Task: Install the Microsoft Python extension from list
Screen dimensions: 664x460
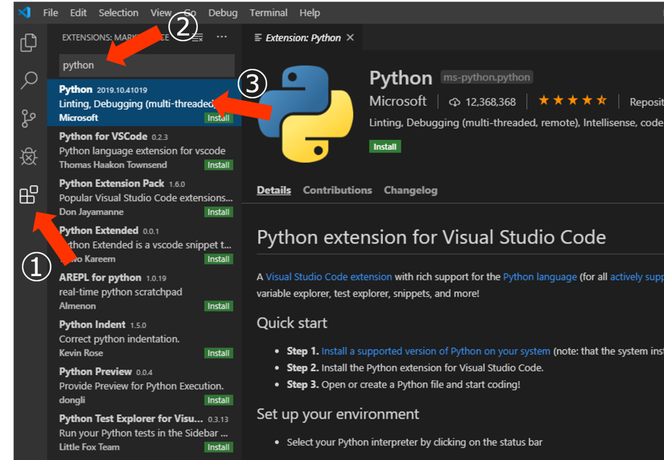Action: (x=218, y=118)
